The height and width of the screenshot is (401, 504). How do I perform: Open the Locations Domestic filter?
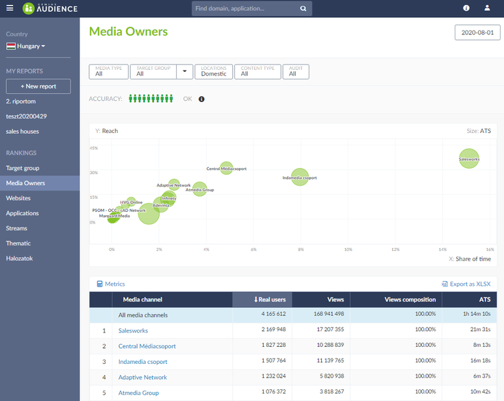(214, 71)
